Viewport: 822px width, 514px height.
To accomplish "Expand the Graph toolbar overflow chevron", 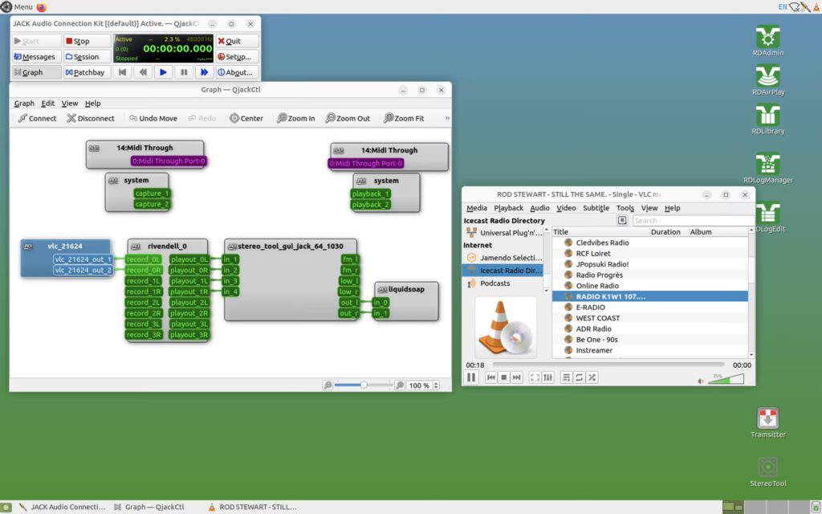I will [447, 119].
